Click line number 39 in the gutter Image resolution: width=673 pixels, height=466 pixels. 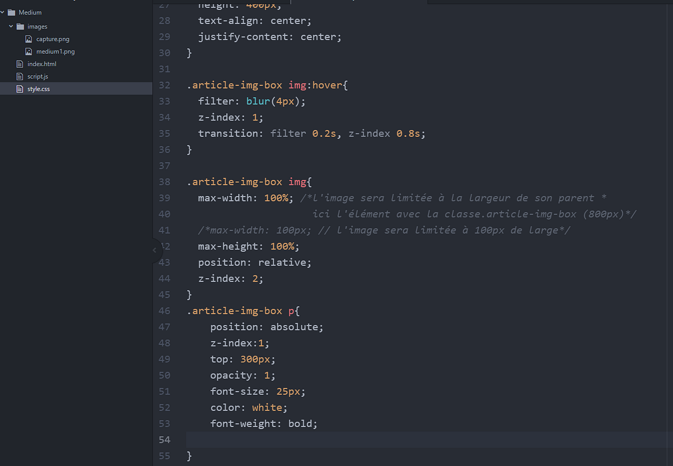tap(164, 197)
